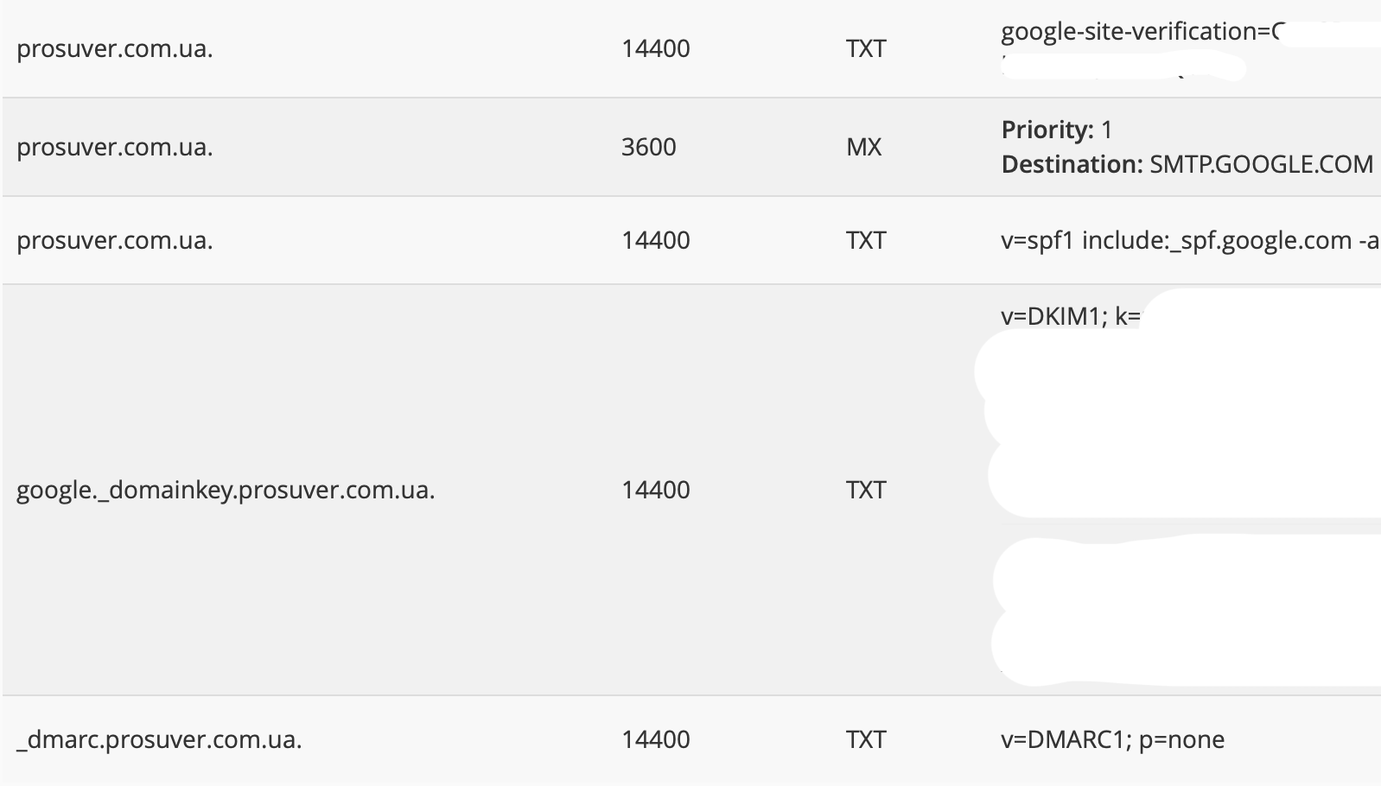This screenshot has height=786, width=1381.
Task: Click the TXT type of the google-site-verification row
Action: [866, 48]
